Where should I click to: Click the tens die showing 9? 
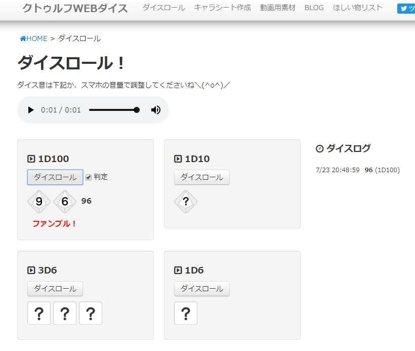pyautogui.click(x=39, y=202)
